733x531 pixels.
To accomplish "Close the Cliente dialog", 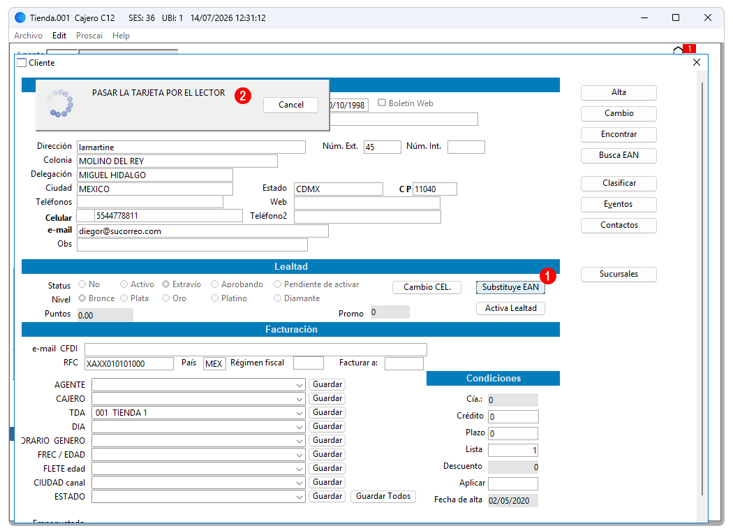I will tap(697, 62).
